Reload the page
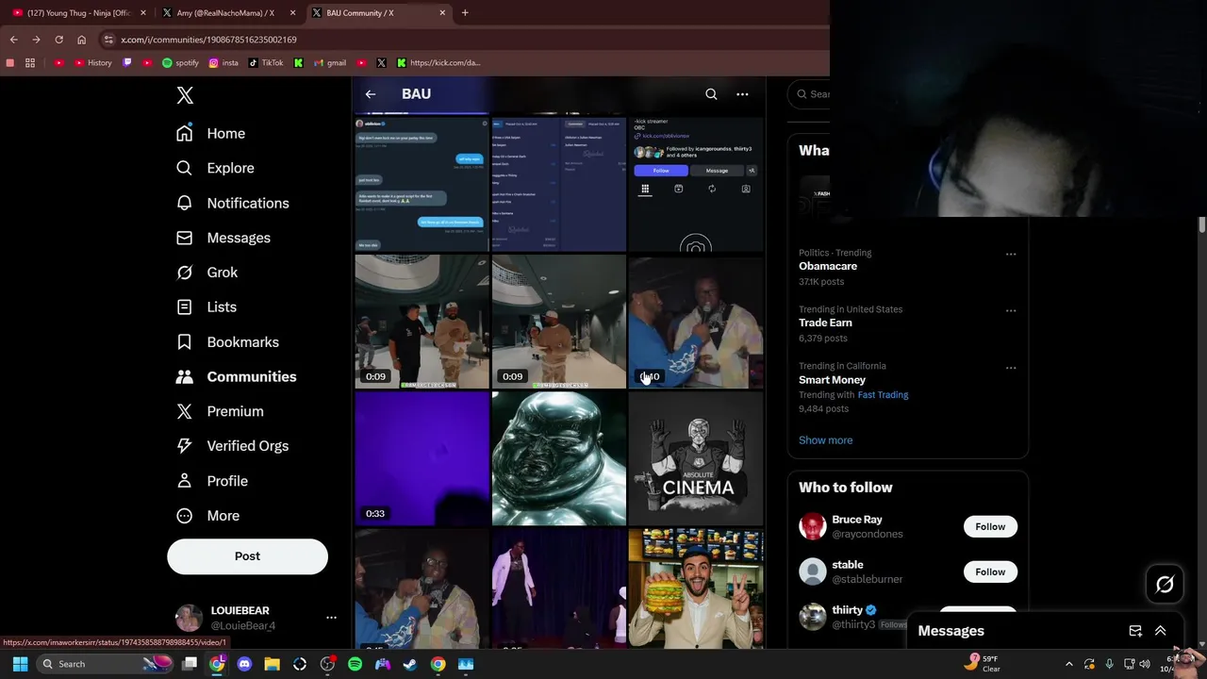 click(x=58, y=40)
